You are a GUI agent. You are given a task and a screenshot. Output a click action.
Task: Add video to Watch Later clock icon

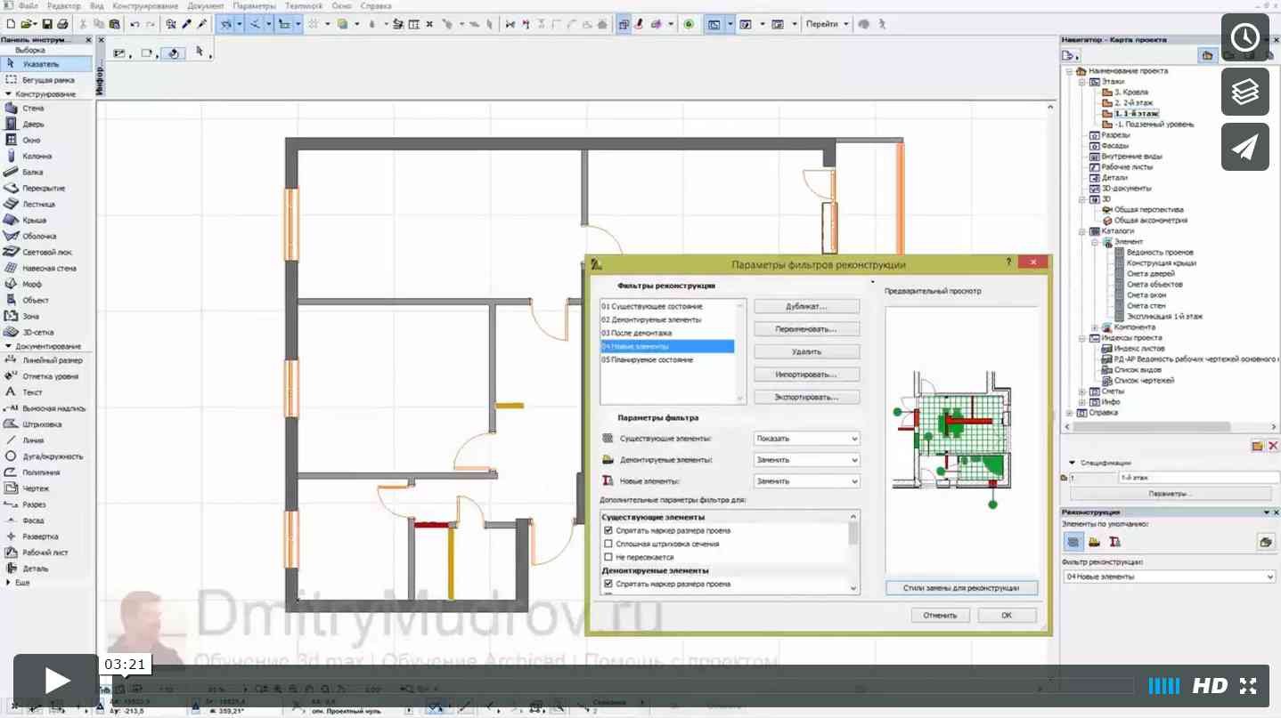[x=1244, y=37]
